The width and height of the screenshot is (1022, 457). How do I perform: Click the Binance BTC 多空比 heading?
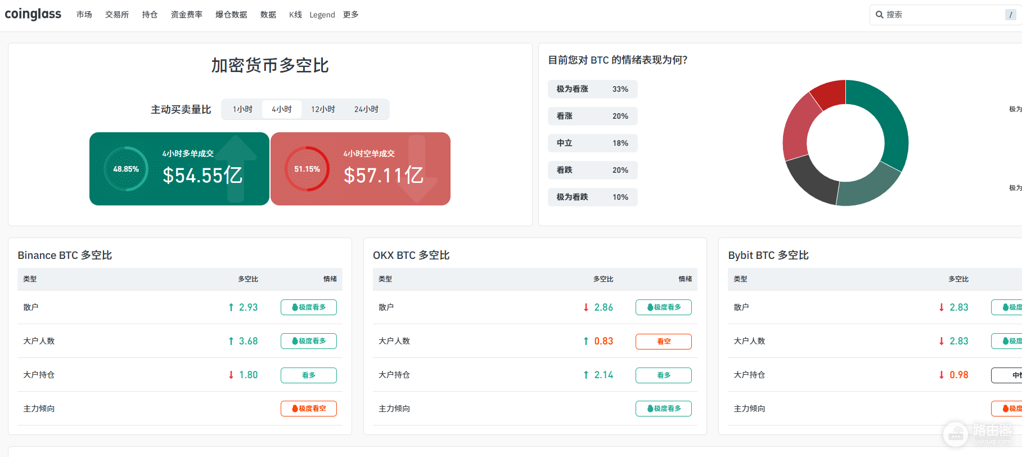tap(65, 256)
